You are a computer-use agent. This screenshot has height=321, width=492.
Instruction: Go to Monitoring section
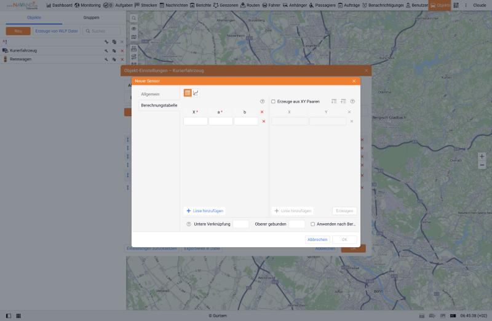(87, 6)
